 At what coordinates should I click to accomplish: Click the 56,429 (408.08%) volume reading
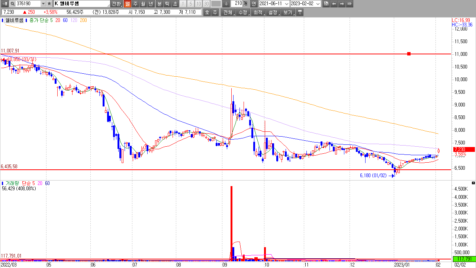19,189
